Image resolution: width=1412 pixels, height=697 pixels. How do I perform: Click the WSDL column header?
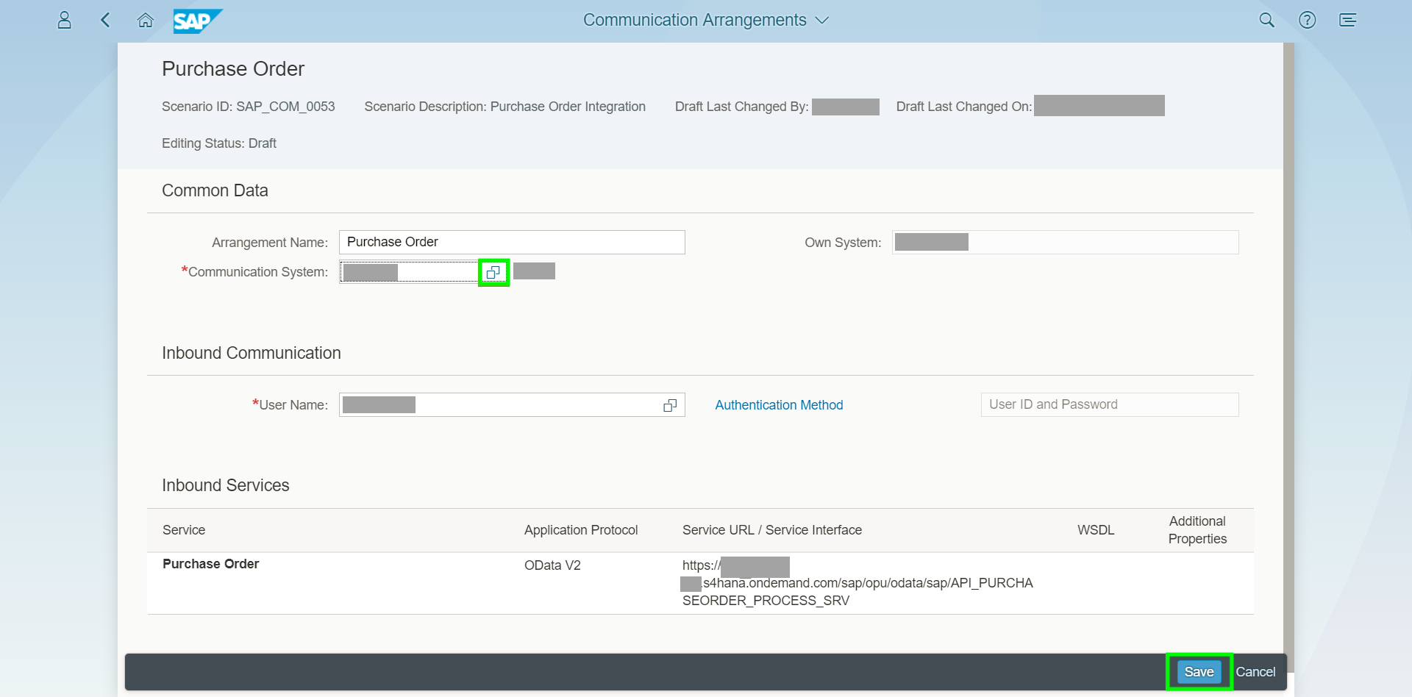click(x=1096, y=530)
